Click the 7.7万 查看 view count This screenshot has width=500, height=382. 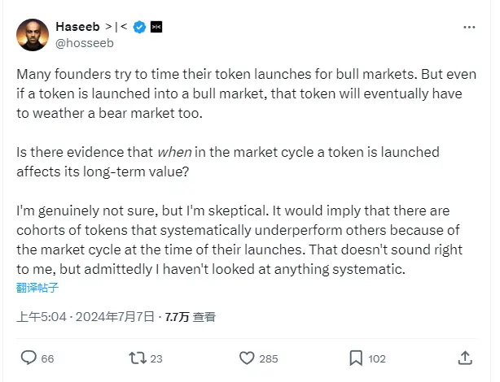tap(190, 317)
